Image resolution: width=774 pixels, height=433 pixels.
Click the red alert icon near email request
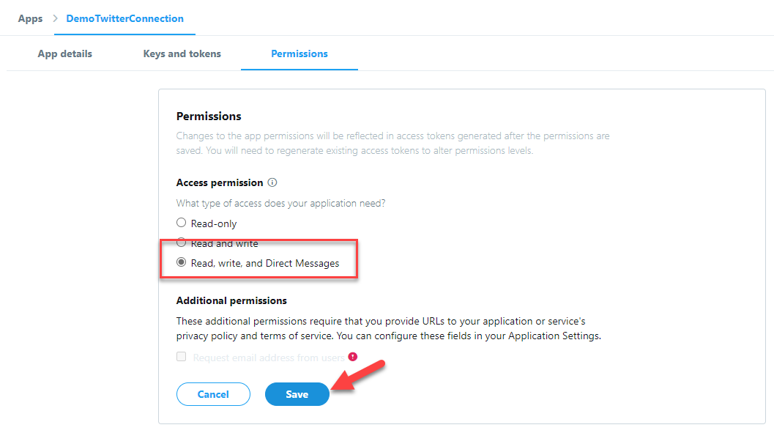[353, 357]
